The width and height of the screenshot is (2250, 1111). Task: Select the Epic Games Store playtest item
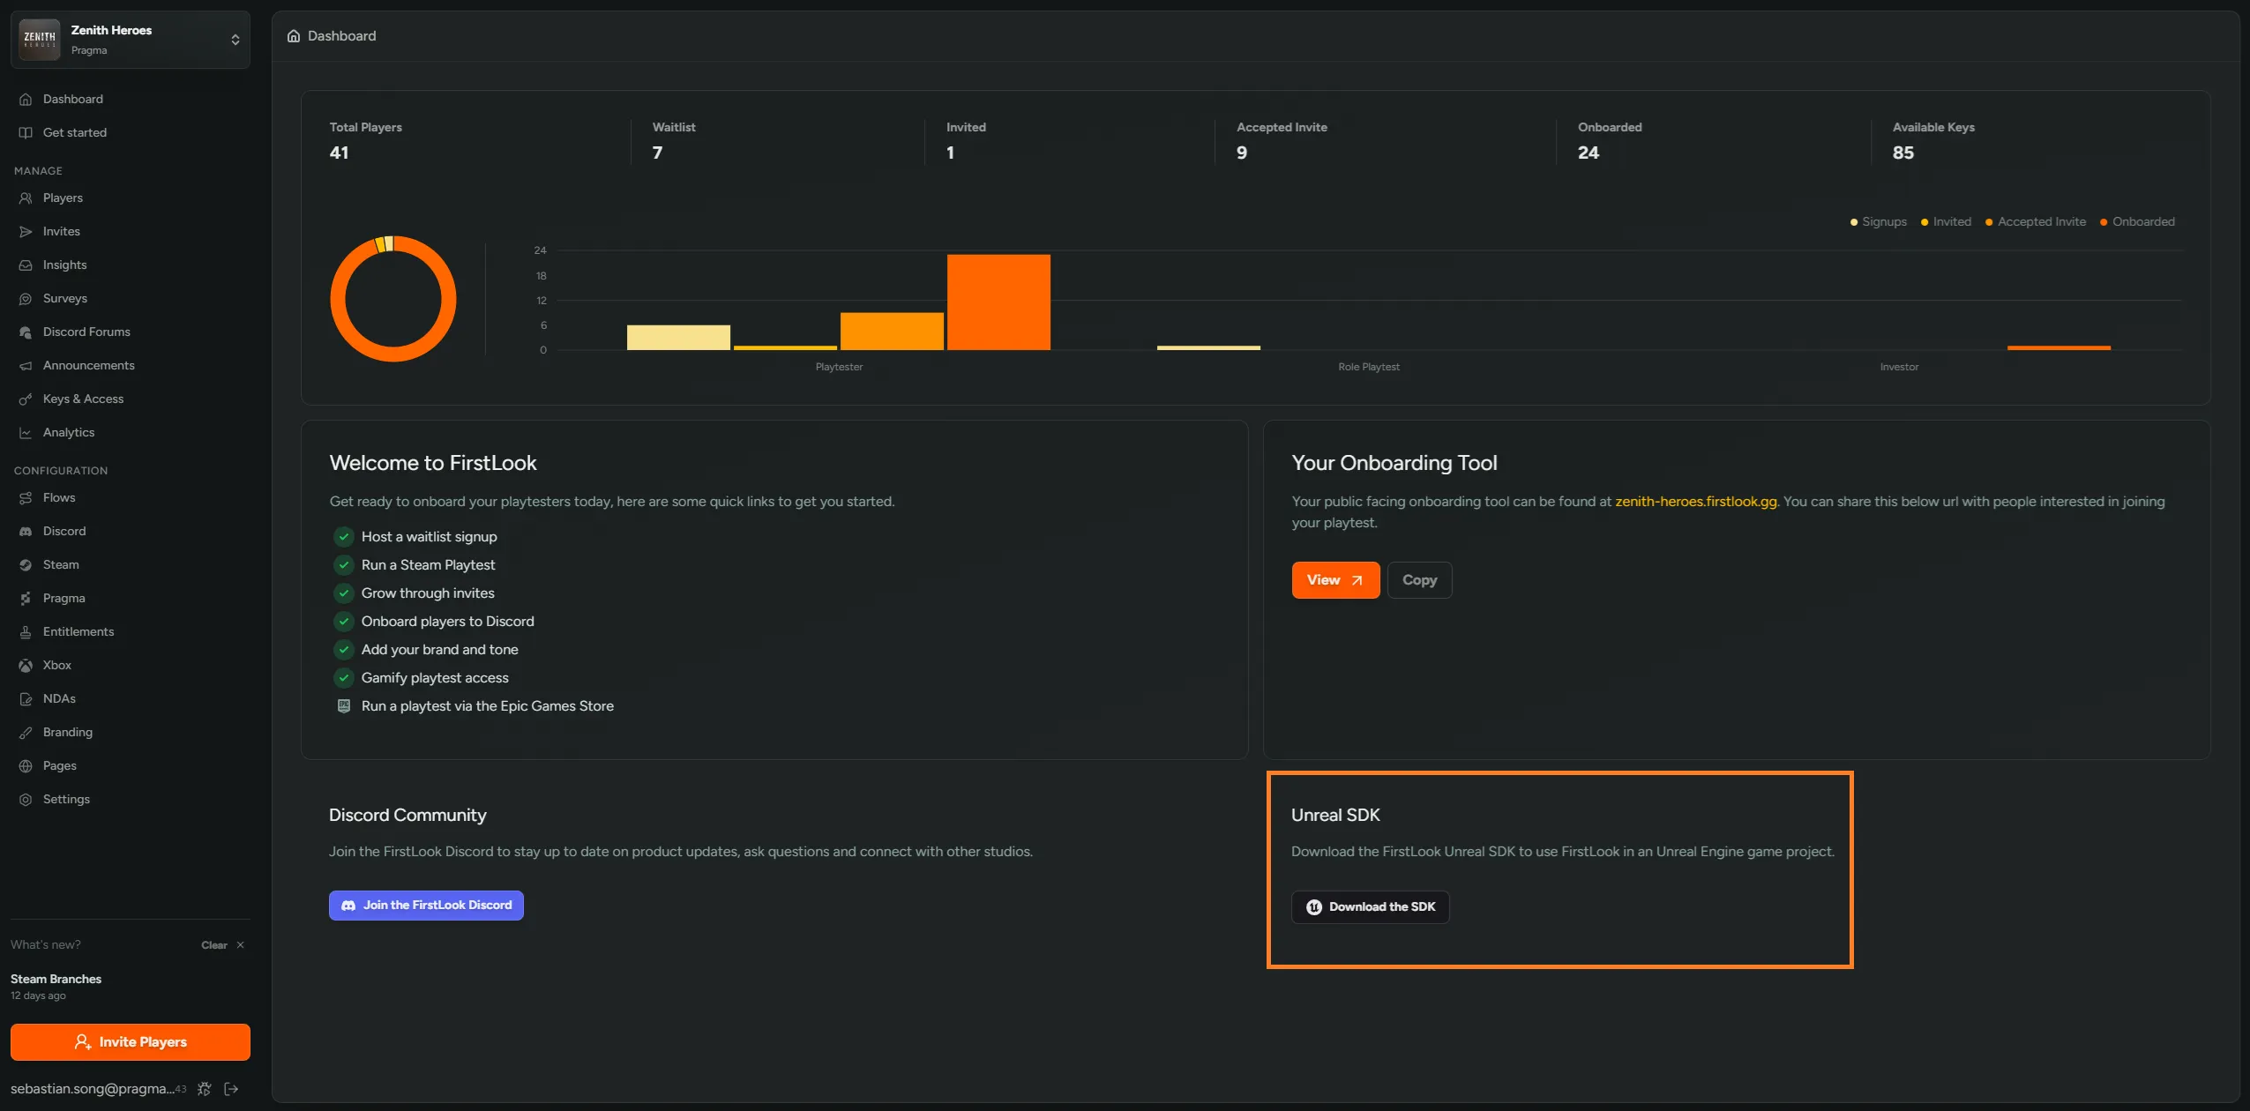[487, 706]
